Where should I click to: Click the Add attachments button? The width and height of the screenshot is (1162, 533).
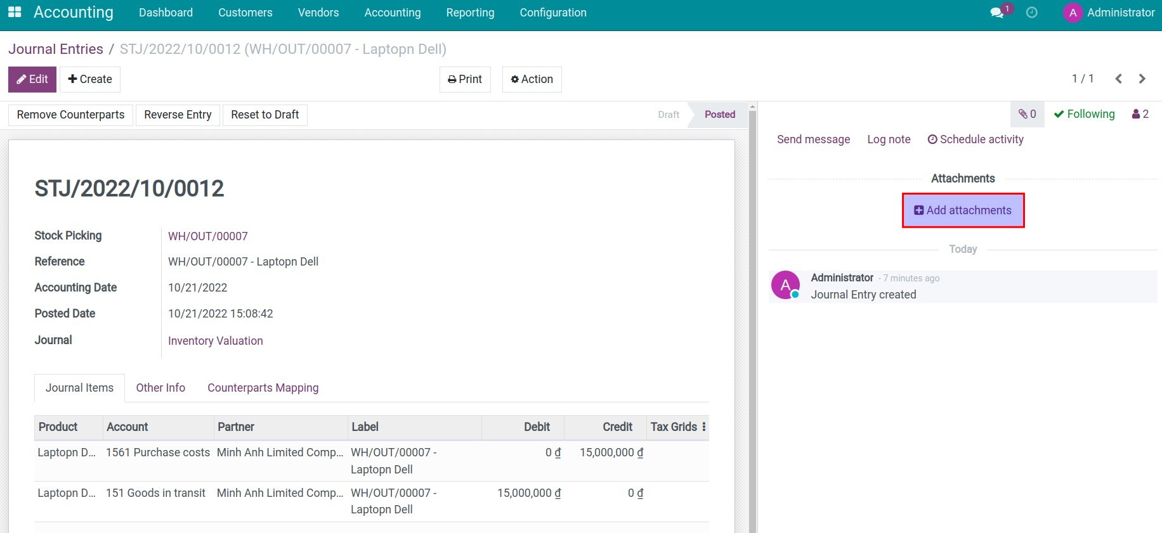[x=963, y=210]
